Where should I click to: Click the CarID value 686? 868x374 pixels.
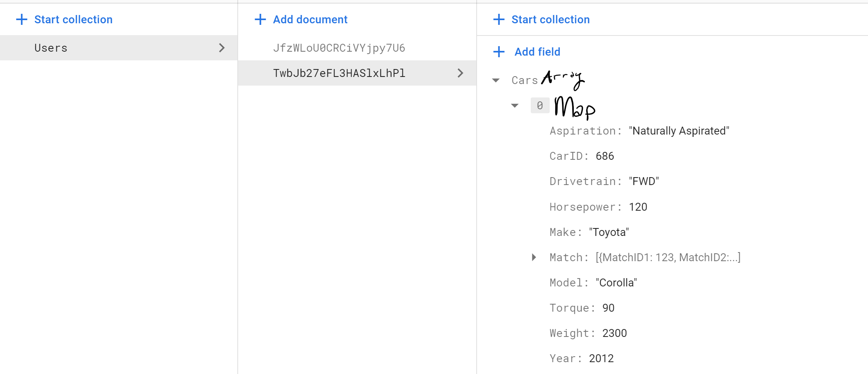[605, 156]
